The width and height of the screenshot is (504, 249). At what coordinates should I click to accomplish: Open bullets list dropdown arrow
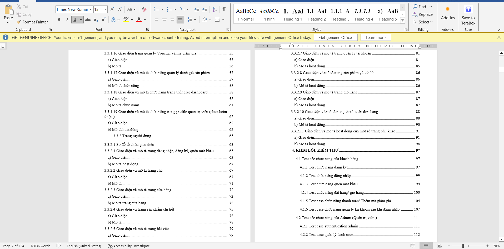(162, 9)
